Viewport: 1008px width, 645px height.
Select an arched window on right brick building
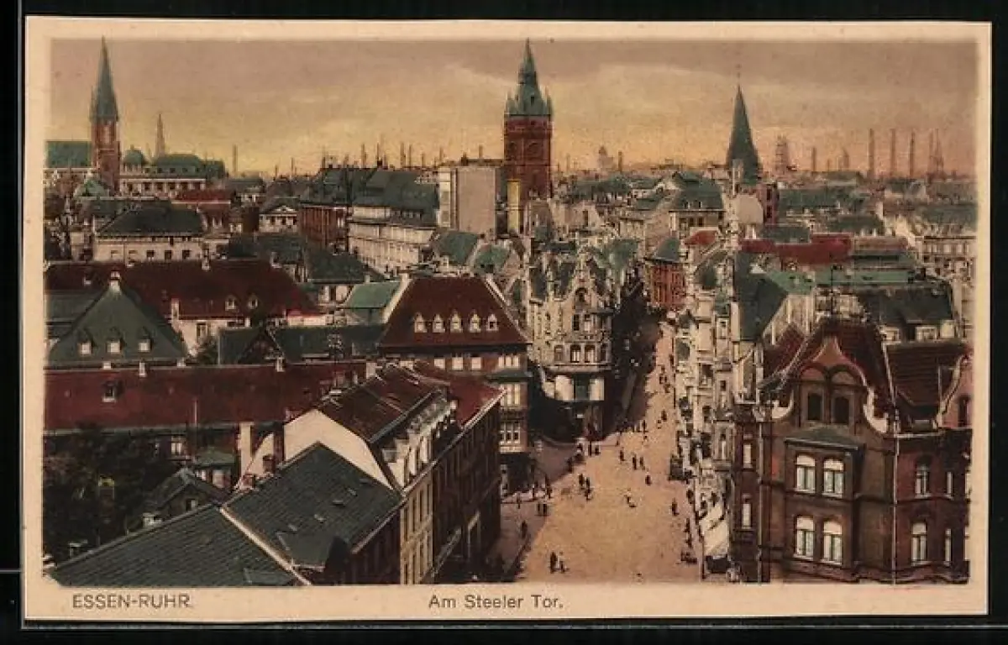click(x=805, y=474)
